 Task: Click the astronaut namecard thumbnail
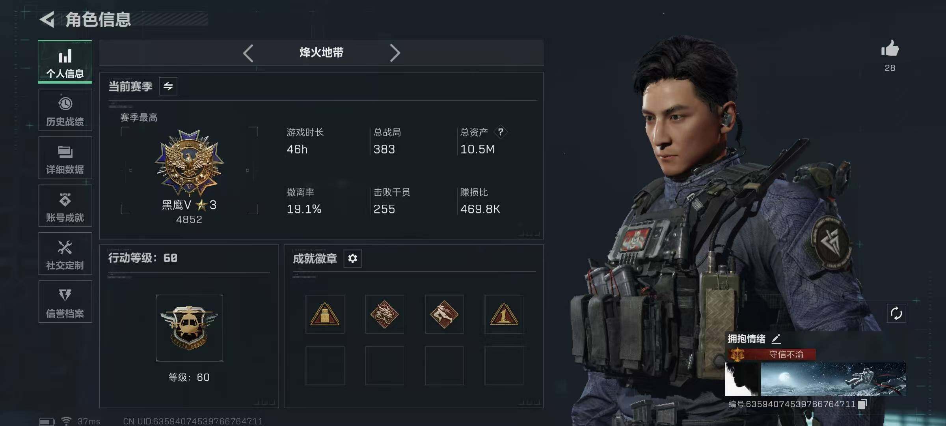coord(833,379)
